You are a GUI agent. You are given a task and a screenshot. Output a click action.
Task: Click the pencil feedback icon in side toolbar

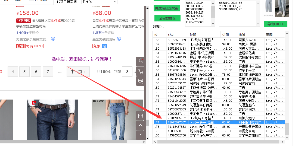click(x=141, y=135)
